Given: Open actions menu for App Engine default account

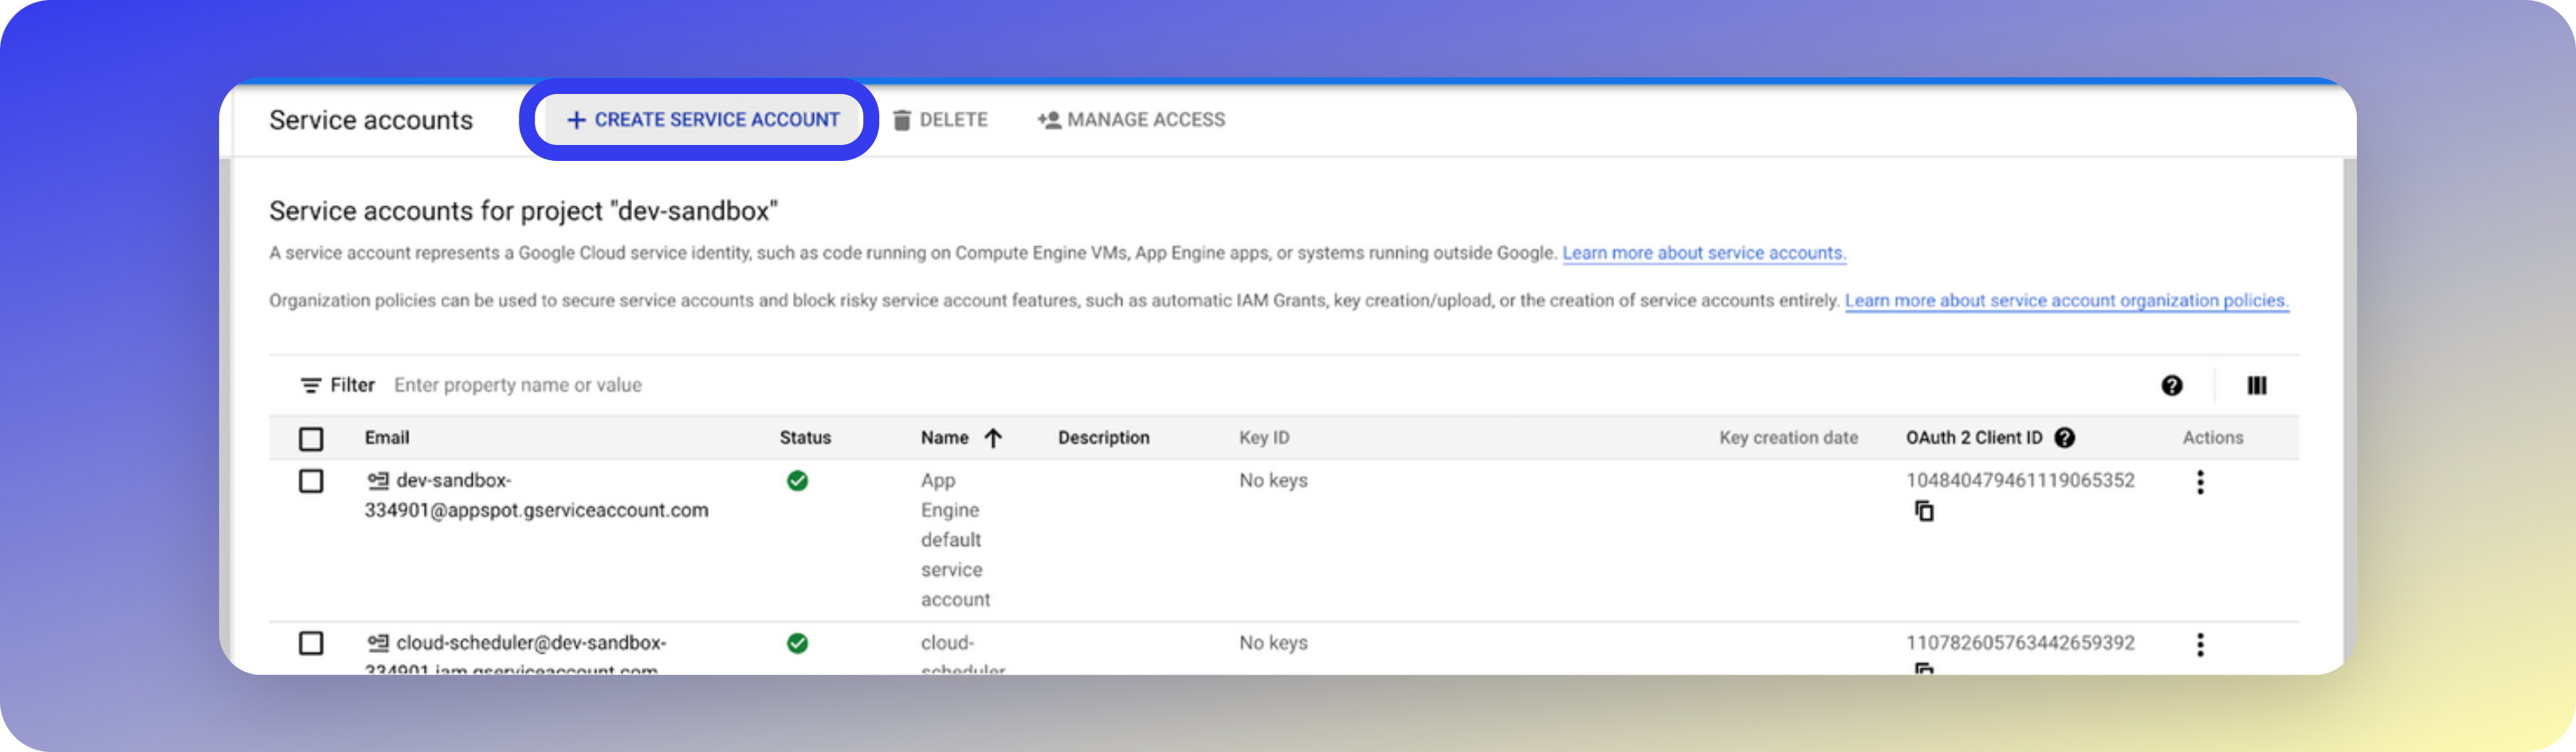Looking at the screenshot, I should (2200, 482).
